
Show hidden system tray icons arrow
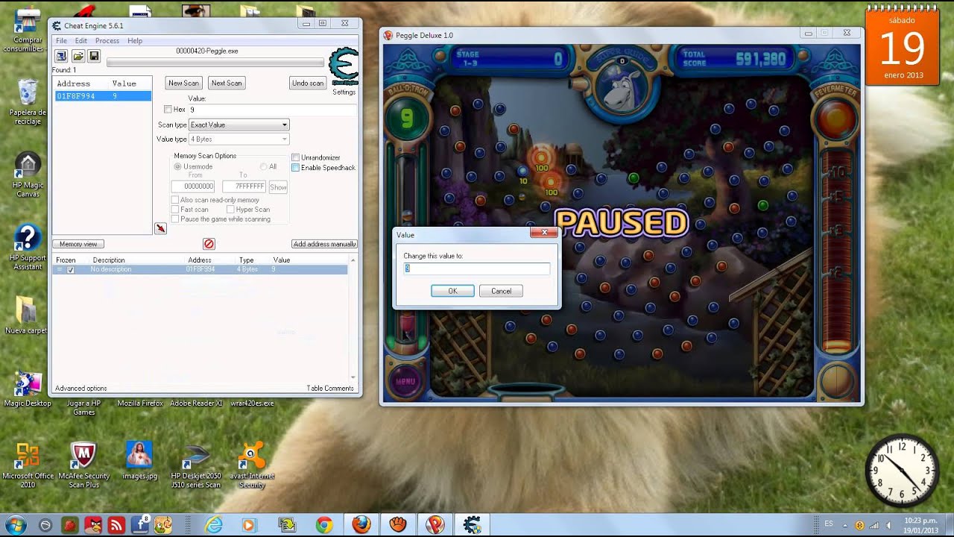pos(845,524)
